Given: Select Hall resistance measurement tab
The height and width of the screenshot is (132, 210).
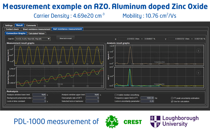Looking at the screenshot, I should pos(67,29).
